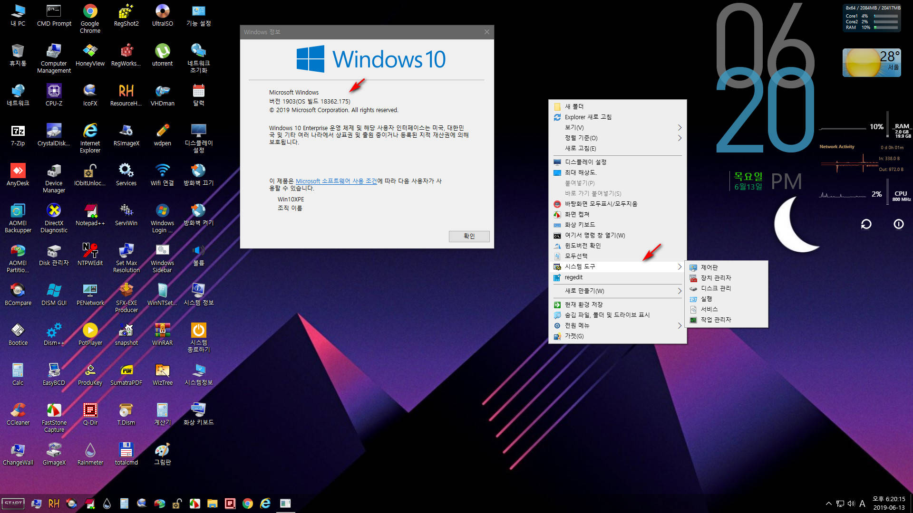Screen dimensions: 913x513
Task: Choose 디스크 관리 in the submenu
Action: (726, 288)
